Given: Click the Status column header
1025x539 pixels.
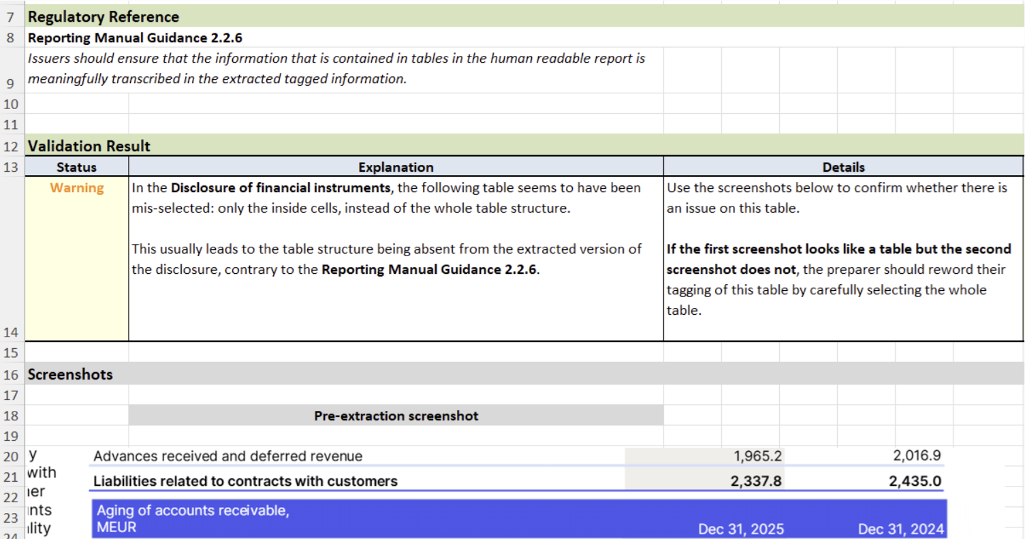Looking at the screenshot, I should tap(76, 167).
